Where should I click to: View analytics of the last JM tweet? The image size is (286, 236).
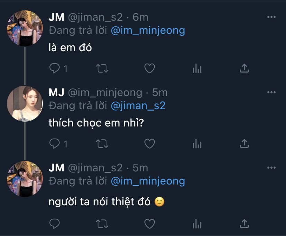point(197,224)
